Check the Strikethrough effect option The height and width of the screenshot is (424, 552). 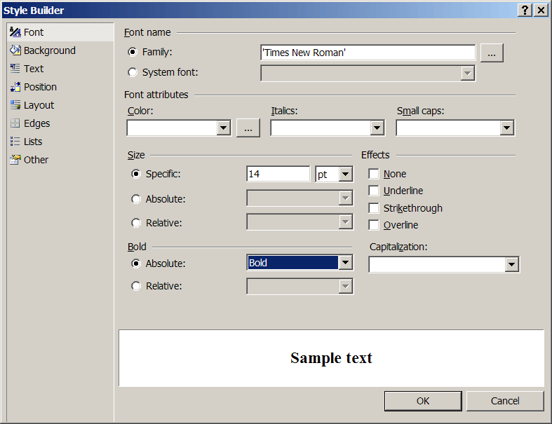(x=374, y=208)
